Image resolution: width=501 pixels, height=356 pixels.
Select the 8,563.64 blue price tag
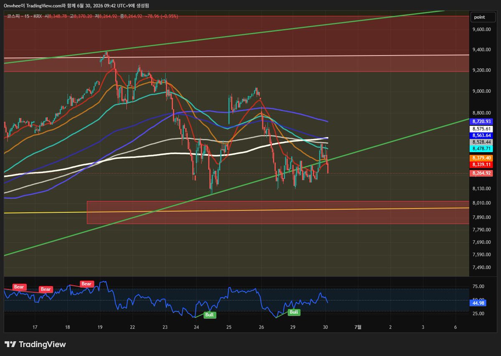pos(482,135)
